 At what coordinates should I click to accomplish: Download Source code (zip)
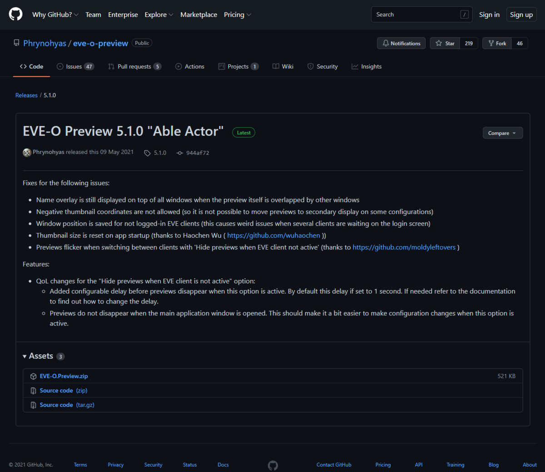[x=64, y=391]
